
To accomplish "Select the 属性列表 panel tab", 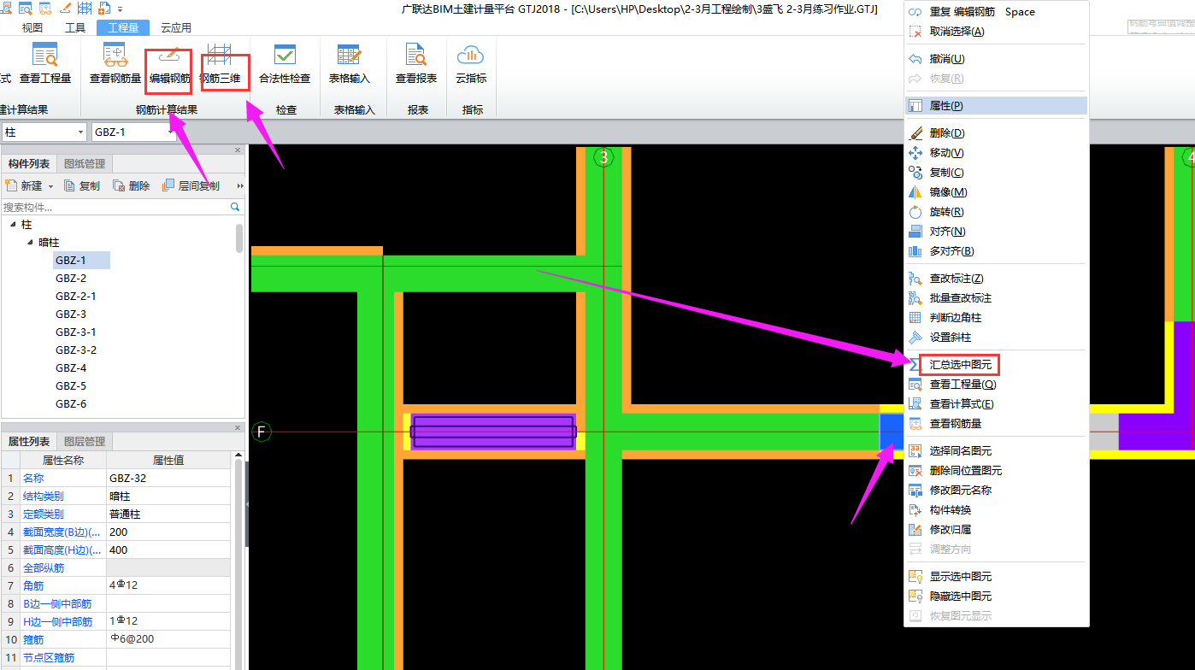I will point(29,442).
